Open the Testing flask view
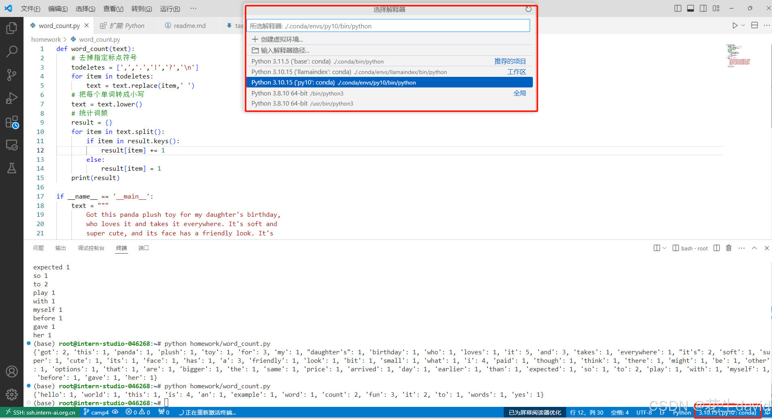This screenshot has width=772, height=419. click(12, 168)
